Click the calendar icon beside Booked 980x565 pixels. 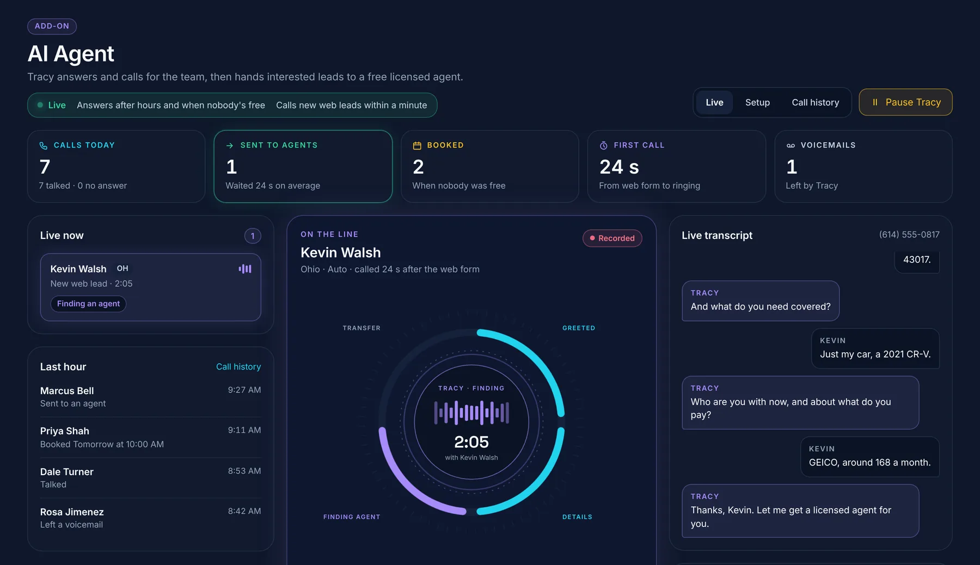[x=417, y=145]
